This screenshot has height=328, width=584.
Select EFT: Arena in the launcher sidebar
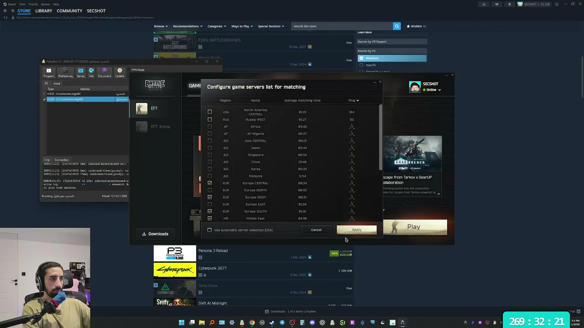[156, 127]
